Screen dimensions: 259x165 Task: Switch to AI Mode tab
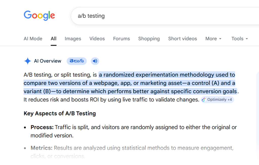pyautogui.click(x=33, y=39)
